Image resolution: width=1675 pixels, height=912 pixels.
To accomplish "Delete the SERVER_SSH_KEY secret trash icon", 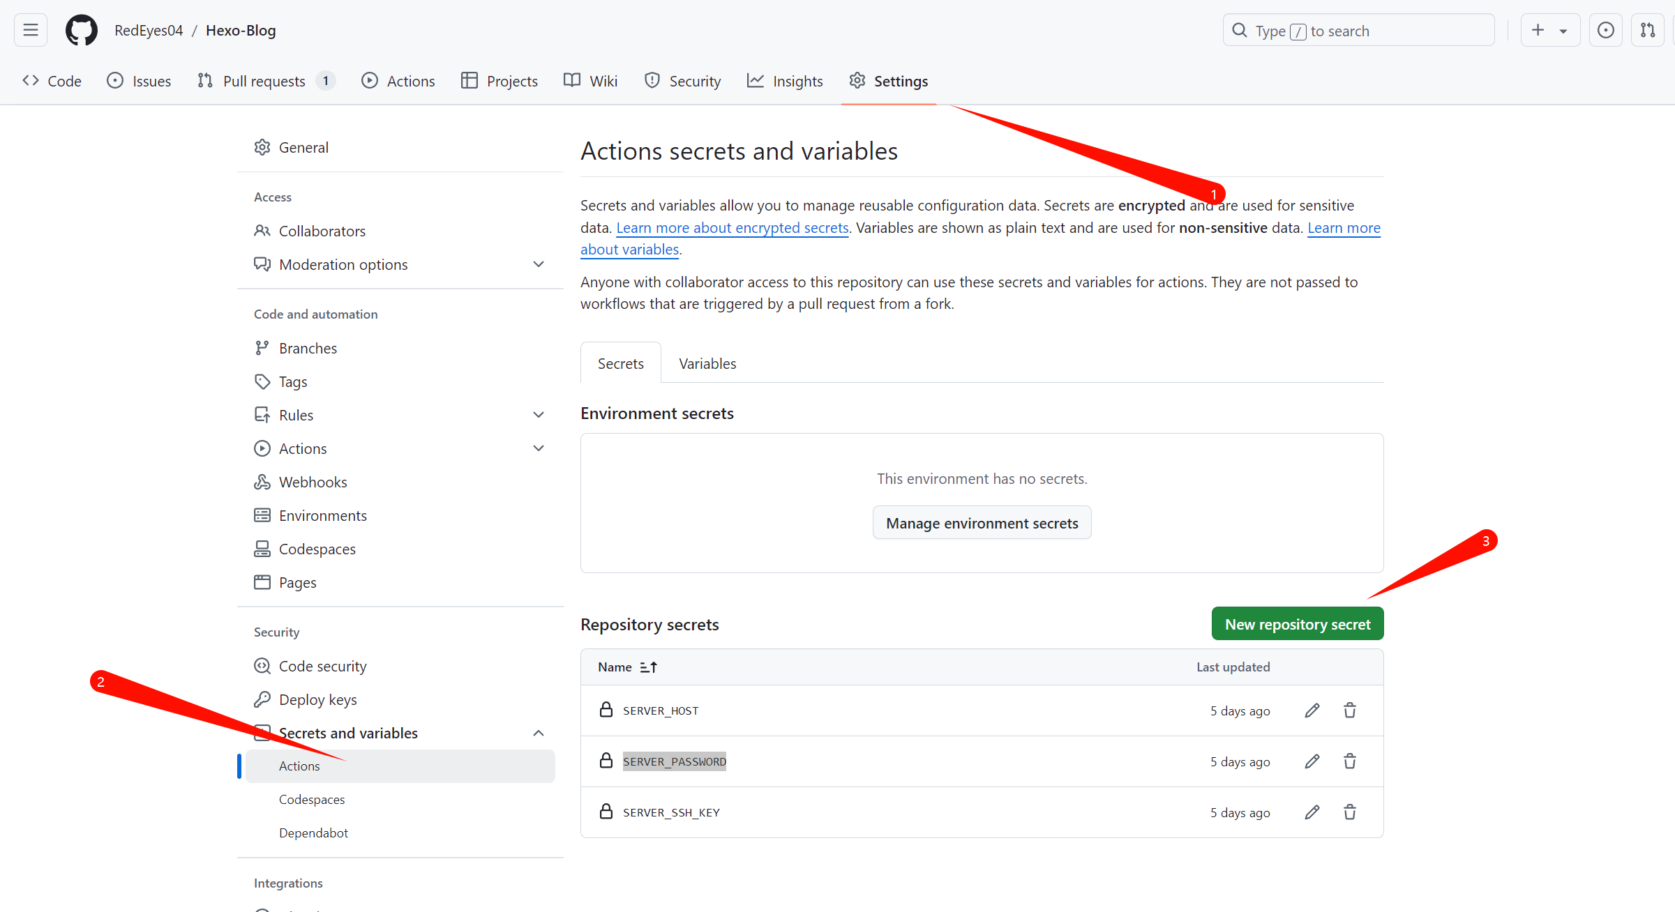I will tap(1350, 812).
